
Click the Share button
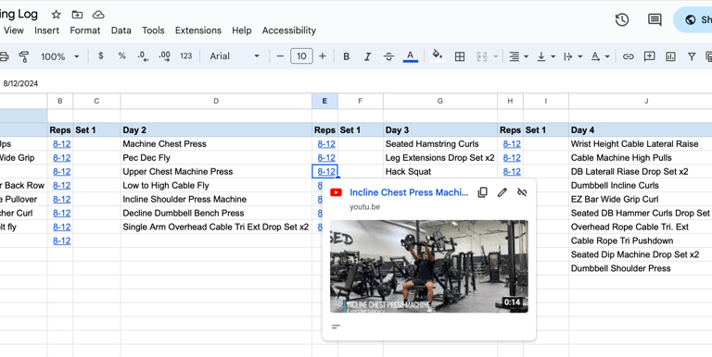pyautogui.click(x=693, y=19)
